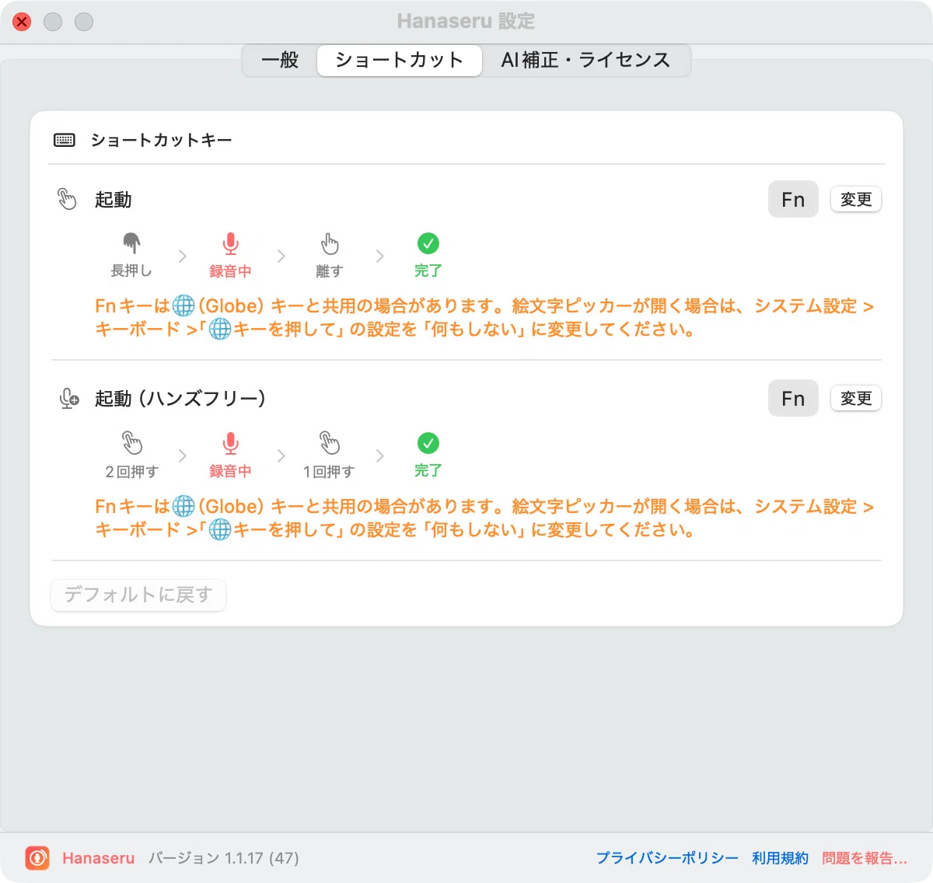Viewport: 933px width, 883px height.
Task: Click the Fn key badge in the 起動 row
Action: (793, 200)
